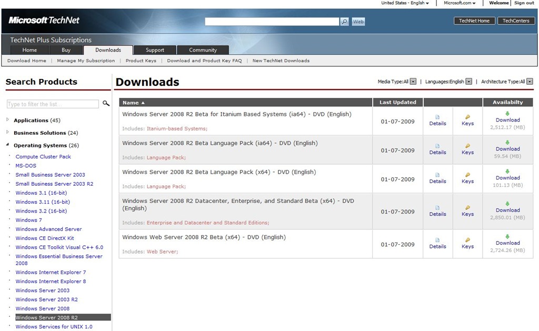Open United States - English locale dropdown
Viewport: 539px width, 331px height.
tap(405, 3)
